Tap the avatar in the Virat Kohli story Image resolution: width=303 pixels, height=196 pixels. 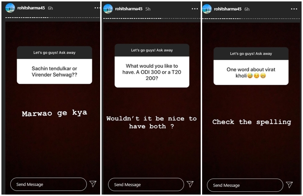(207, 9)
